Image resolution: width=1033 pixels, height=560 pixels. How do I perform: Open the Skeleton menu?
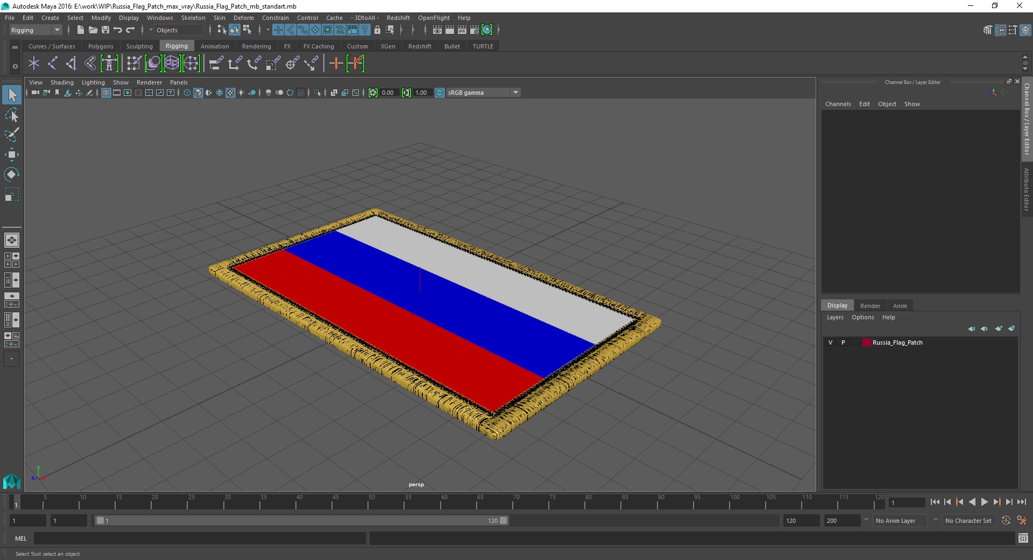[193, 18]
